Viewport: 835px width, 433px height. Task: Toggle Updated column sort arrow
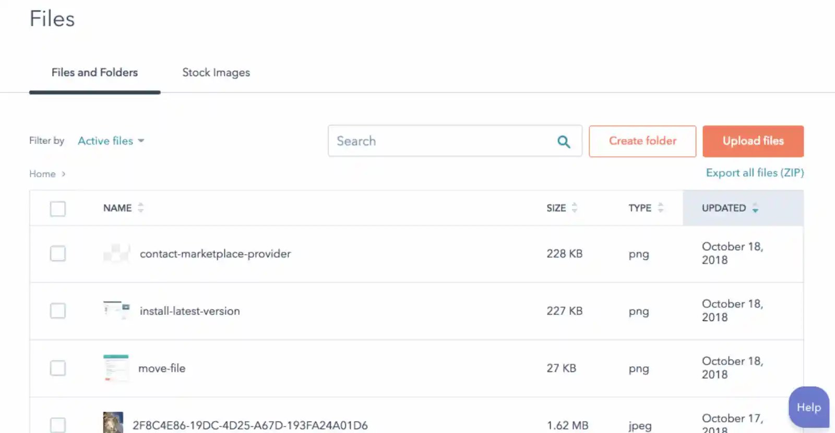click(x=755, y=208)
